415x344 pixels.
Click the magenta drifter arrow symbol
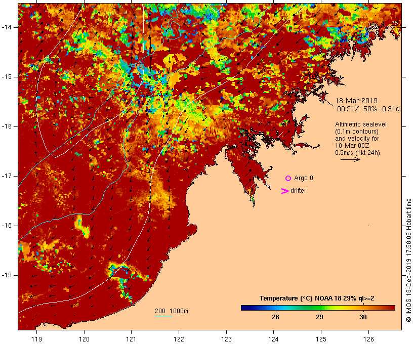285,191
